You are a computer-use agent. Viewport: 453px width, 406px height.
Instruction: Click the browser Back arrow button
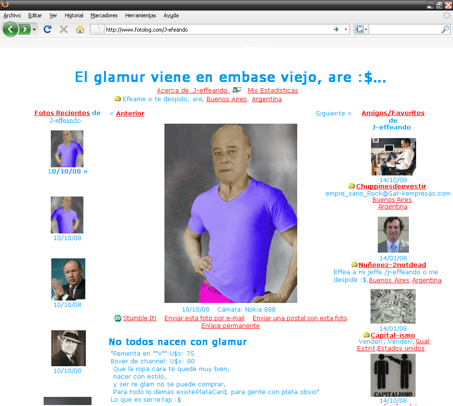click(11, 29)
